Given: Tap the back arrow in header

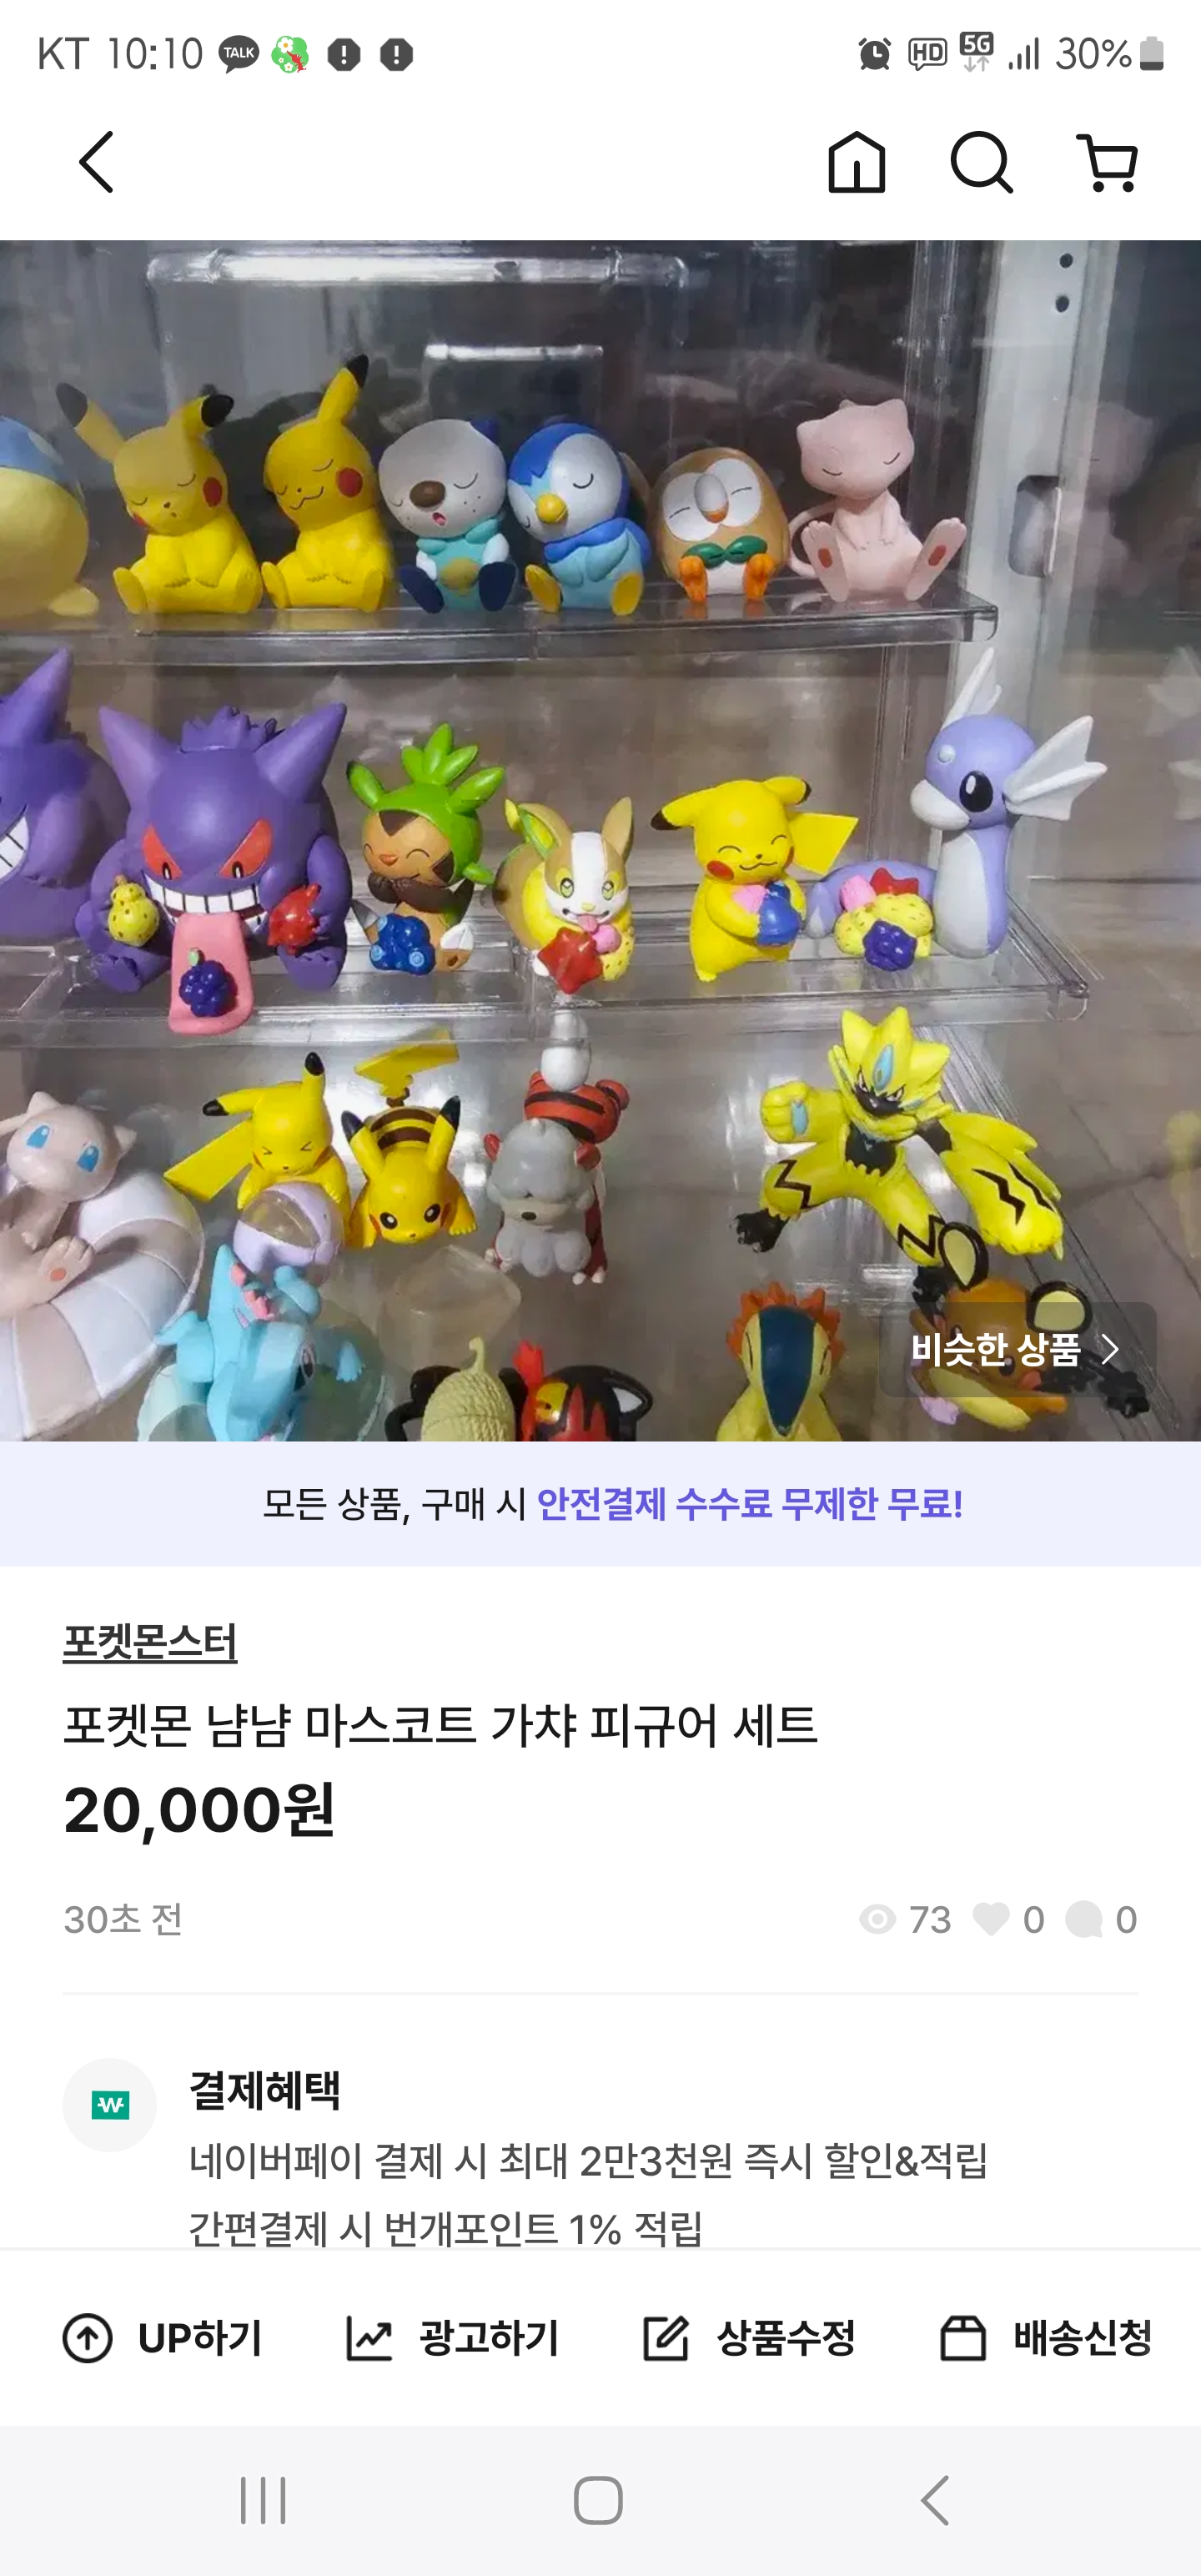Looking at the screenshot, I should pos(97,162).
